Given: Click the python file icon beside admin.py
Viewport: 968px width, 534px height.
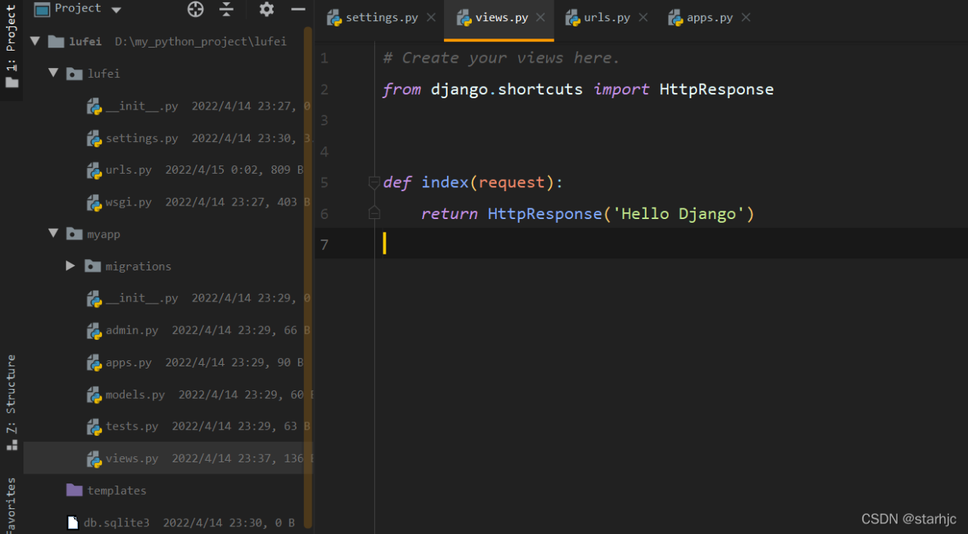Looking at the screenshot, I should coord(94,330).
